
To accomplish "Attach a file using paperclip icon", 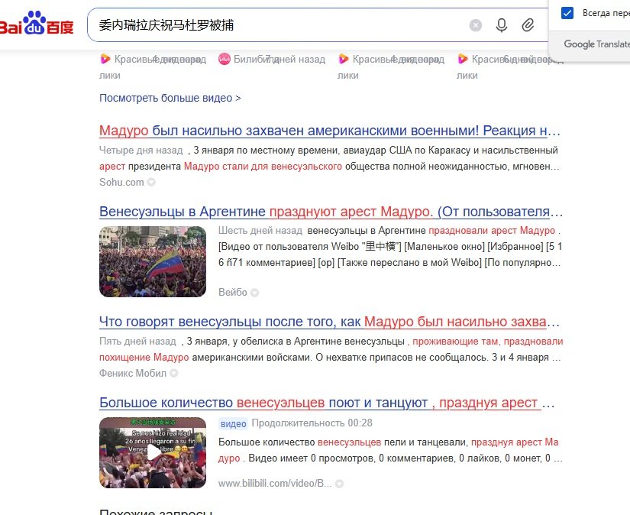I will coord(528,25).
